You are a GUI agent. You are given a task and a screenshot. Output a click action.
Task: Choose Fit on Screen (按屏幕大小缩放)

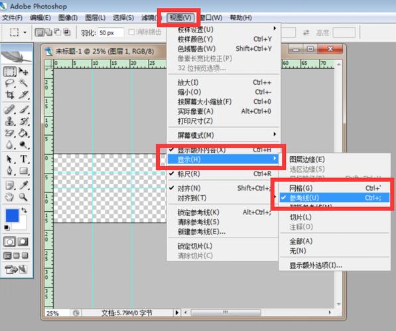(223, 101)
